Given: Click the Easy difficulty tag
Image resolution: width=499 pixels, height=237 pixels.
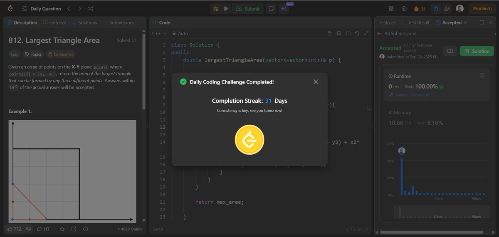Looking at the screenshot, I should click(14, 54).
